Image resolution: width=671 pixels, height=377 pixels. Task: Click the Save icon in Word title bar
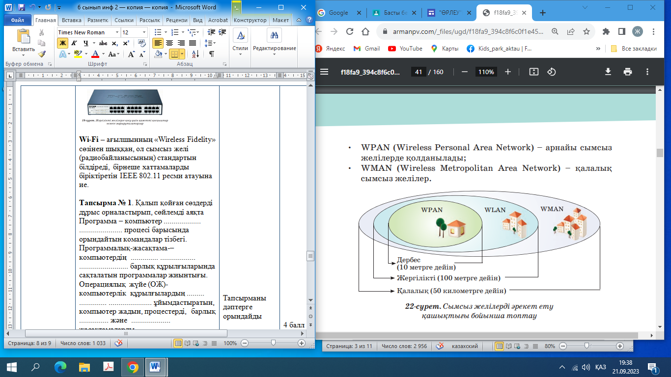(21, 8)
